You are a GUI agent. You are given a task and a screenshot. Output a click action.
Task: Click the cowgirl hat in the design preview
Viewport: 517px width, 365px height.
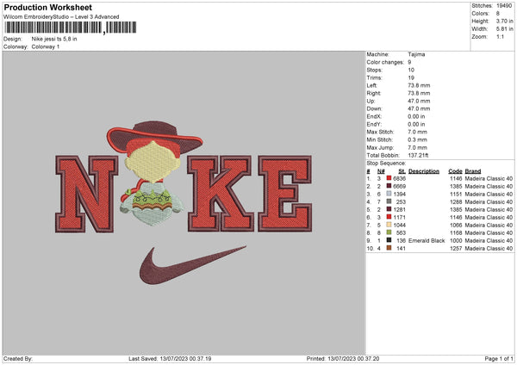154,139
